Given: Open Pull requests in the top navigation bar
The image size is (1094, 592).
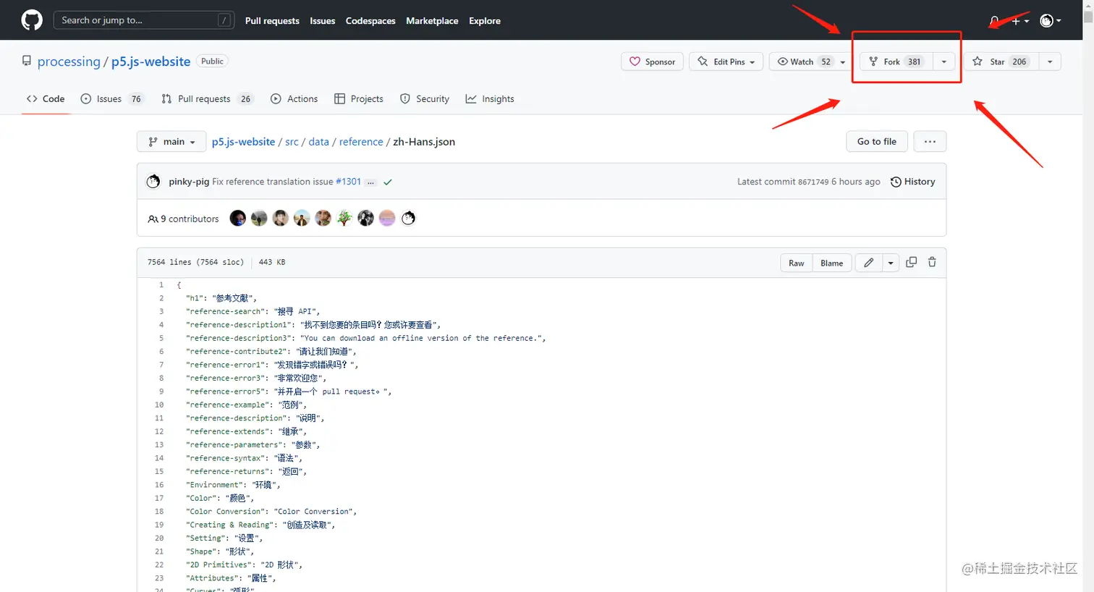Looking at the screenshot, I should 272,21.
